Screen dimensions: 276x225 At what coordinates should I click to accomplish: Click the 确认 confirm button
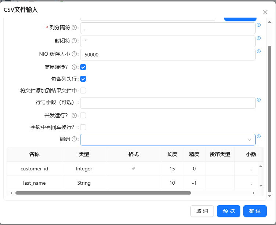coord(255,211)
